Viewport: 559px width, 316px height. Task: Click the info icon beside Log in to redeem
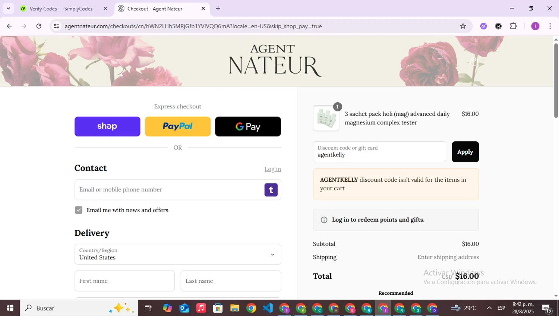[x=324, y=220]
